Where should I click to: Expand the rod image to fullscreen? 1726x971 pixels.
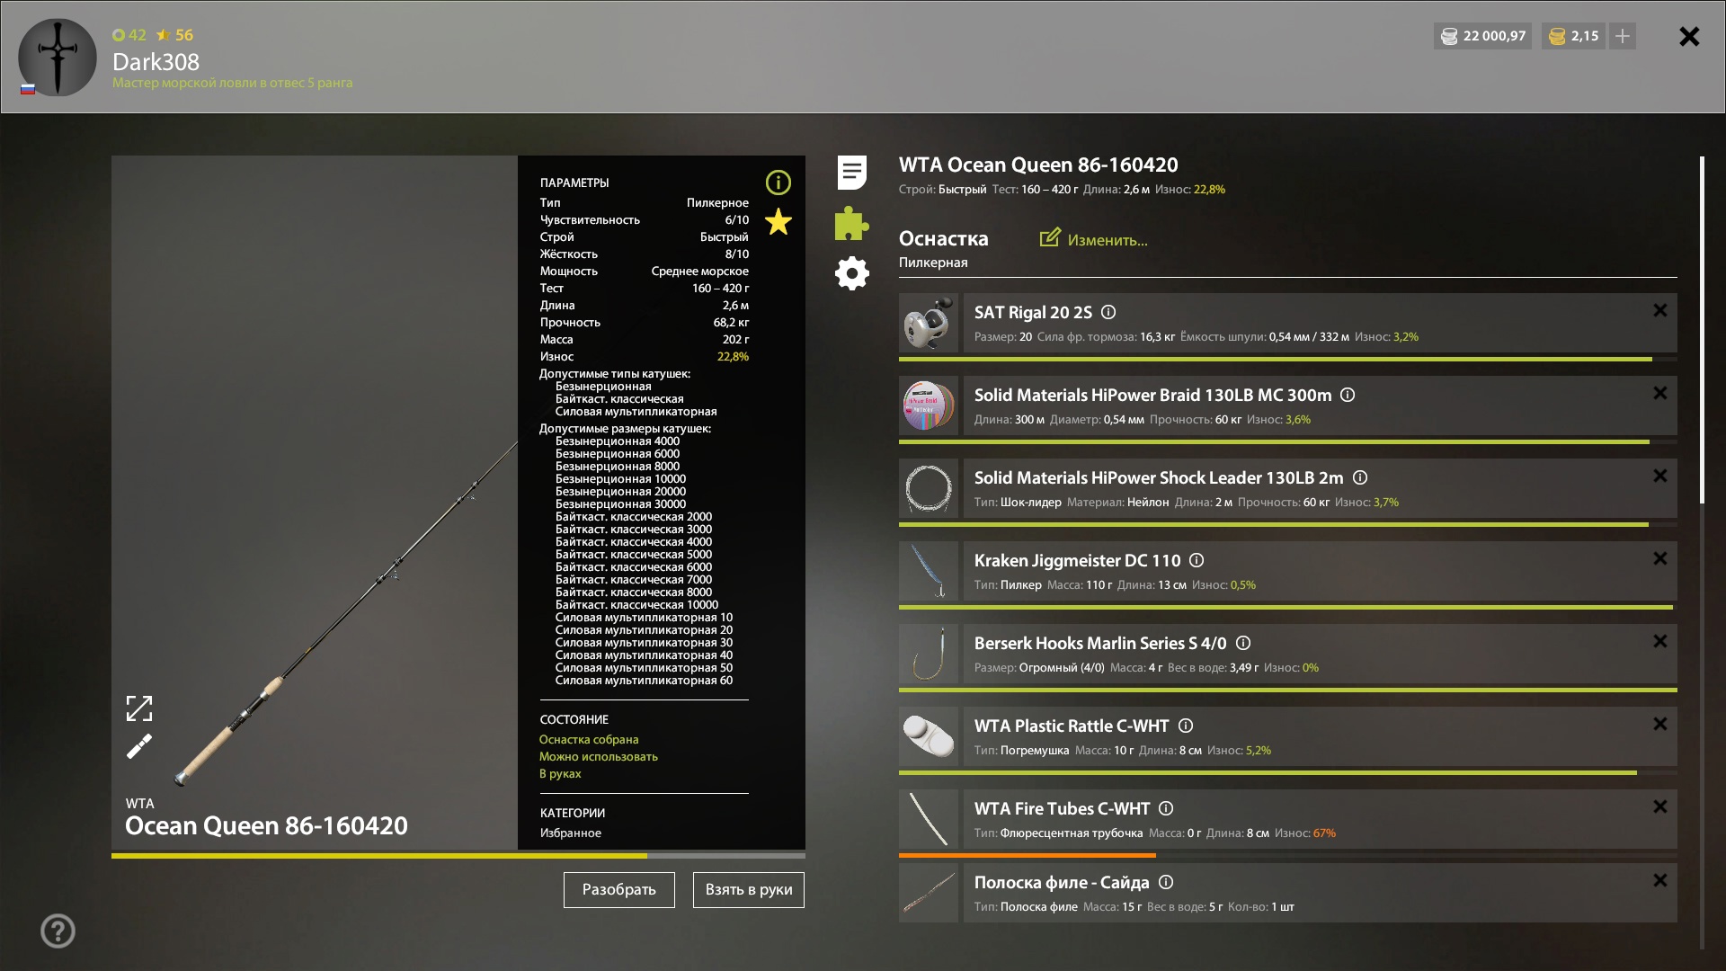(139, 708)
